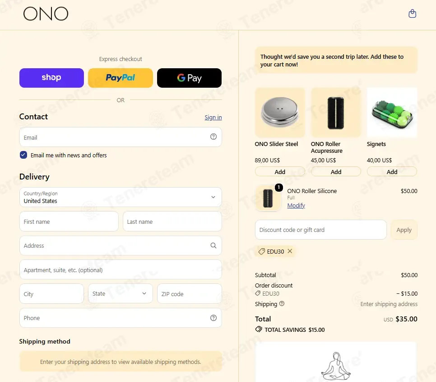Modify the ONO Roller Silicone item
The image size is (436, 382).
(296, 206)
